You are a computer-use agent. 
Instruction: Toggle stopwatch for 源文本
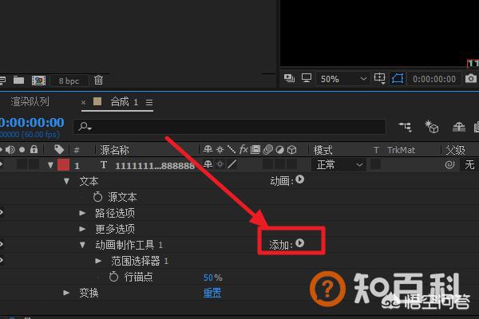(x=97, y=197)
